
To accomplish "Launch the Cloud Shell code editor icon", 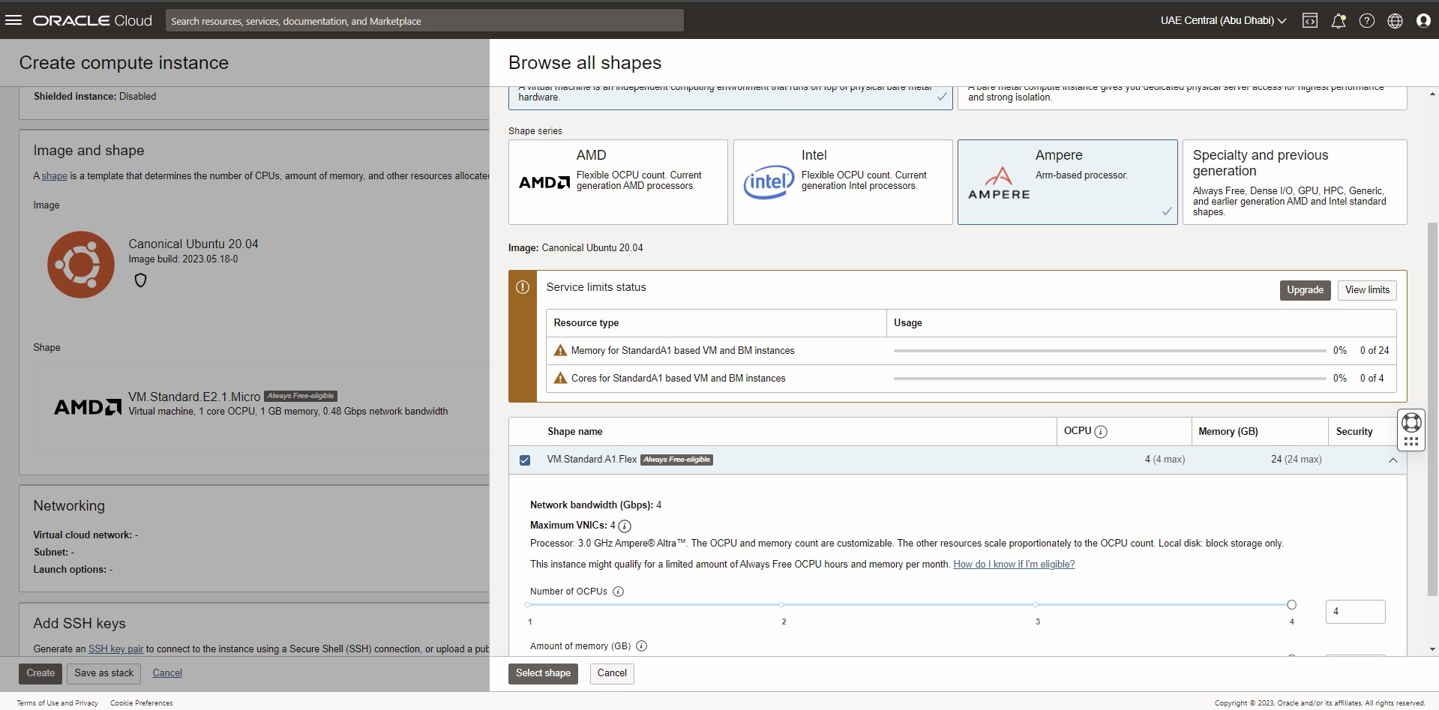I will 1310,20.
